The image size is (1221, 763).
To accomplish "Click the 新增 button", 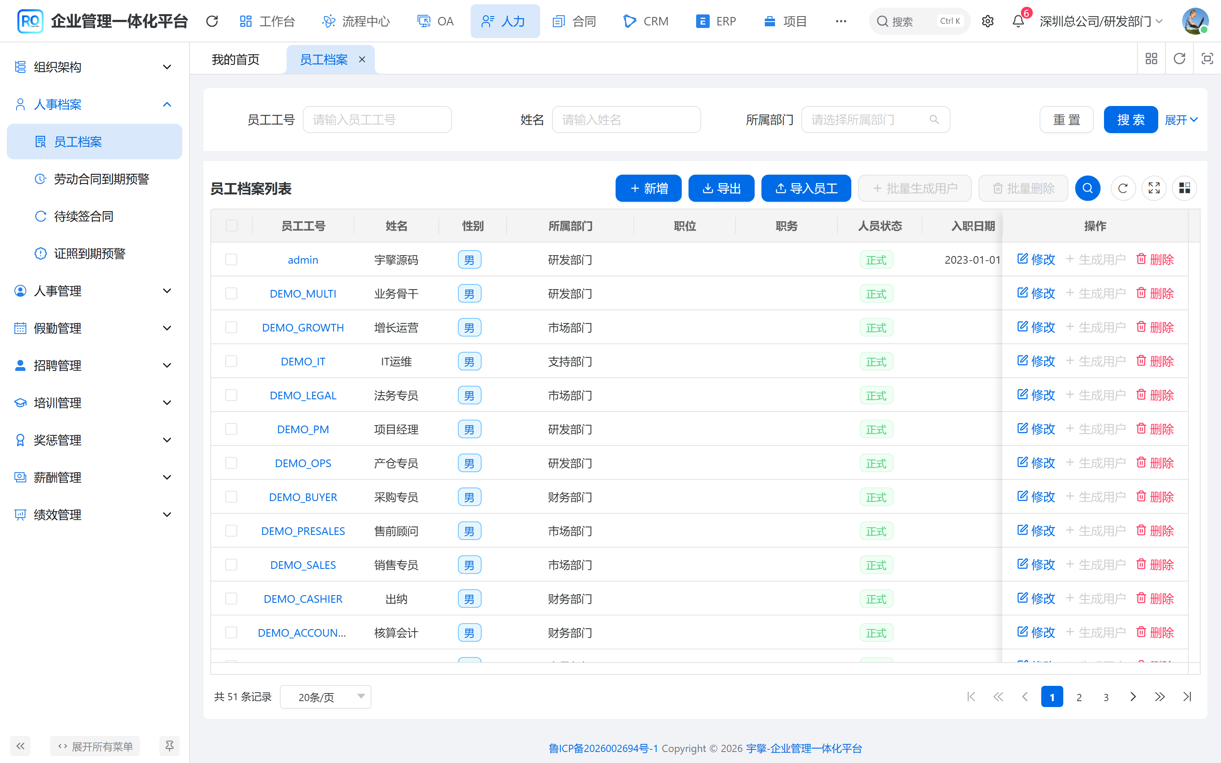I will coord(648,188).
